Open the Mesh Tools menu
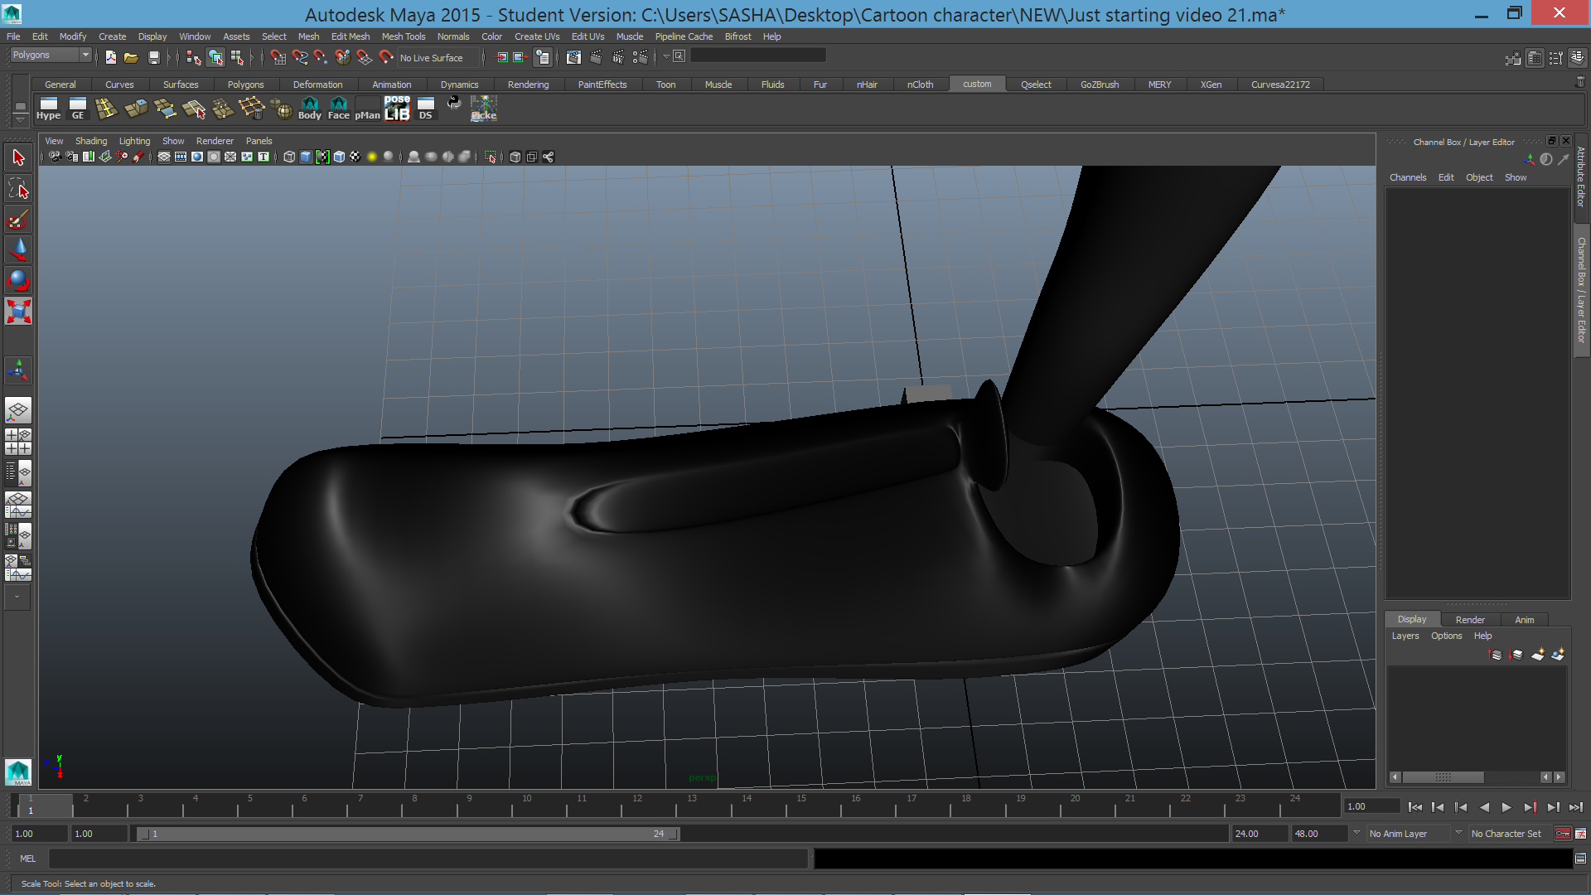This screenshot has height=895, width=1591. tap(404, 36)
